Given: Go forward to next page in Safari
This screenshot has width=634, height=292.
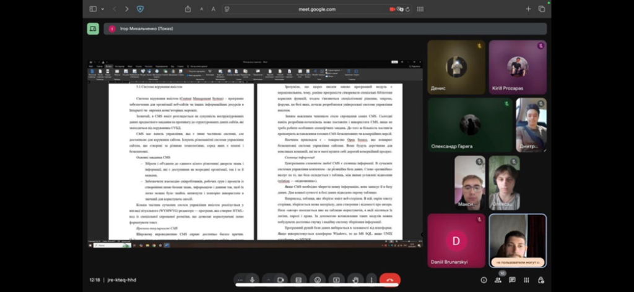Looking at the screenshot, I should pos(126,9).
